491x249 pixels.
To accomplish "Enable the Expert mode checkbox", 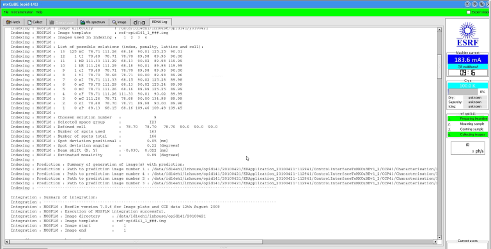I will 469,12.
